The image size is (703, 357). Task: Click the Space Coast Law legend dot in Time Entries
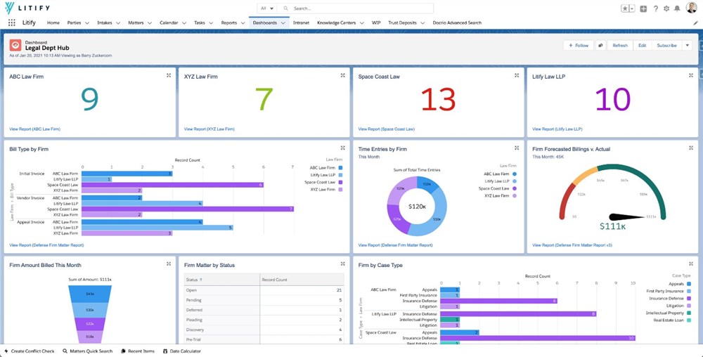click(x=514, y=188)
